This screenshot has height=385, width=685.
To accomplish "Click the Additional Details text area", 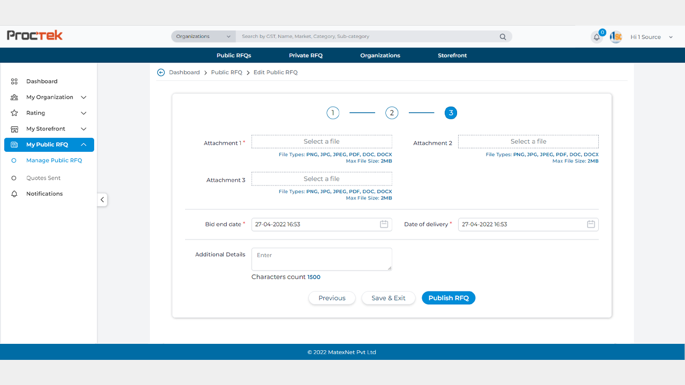I will point(322,259).
